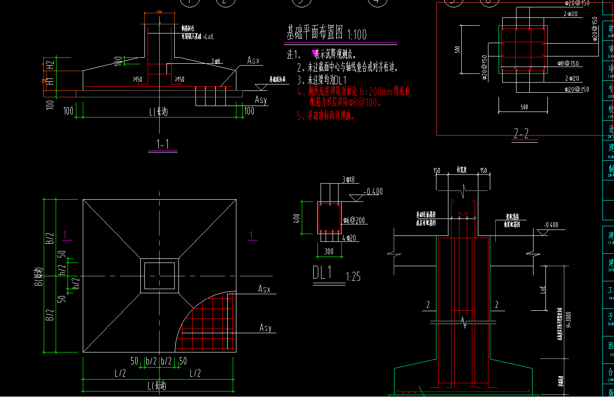Click 'L(长边)' dimension below plan view
Image resolution: width=614 pixels, height=397 pixels.
[x=156, y=386]
